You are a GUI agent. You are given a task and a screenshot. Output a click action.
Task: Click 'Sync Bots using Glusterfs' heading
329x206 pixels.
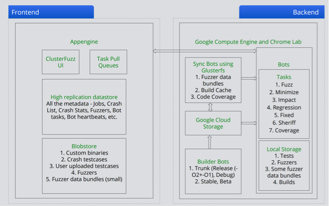point(213,67)
